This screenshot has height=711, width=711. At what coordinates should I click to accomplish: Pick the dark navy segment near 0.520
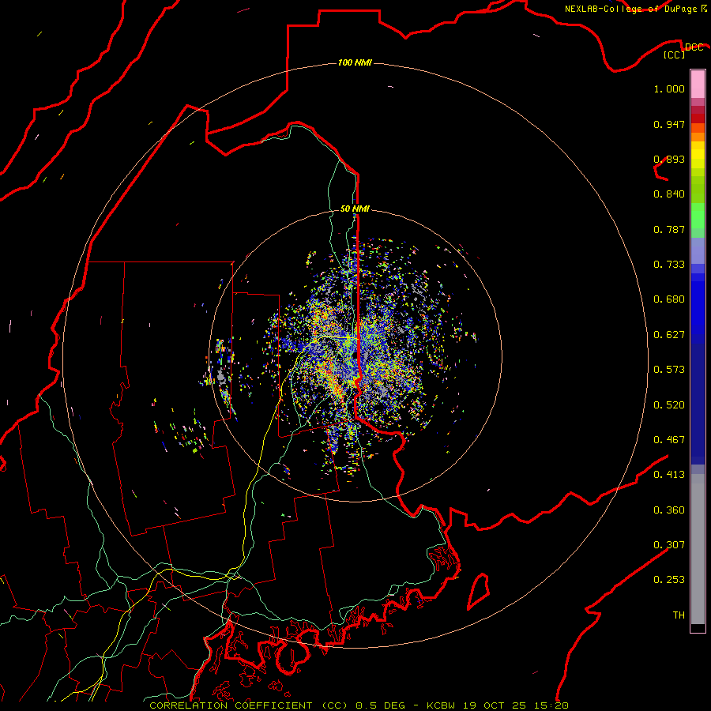pyautogui.click(x=698, y=404)
